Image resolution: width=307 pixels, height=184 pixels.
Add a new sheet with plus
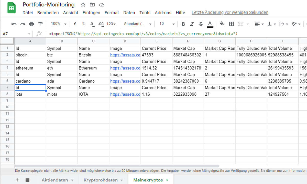pyautogui.click(x=18, y=180)
